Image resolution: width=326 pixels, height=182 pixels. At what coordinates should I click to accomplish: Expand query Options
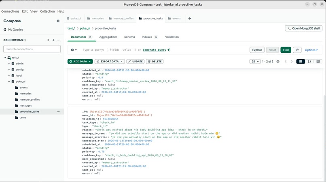point(311,50)
